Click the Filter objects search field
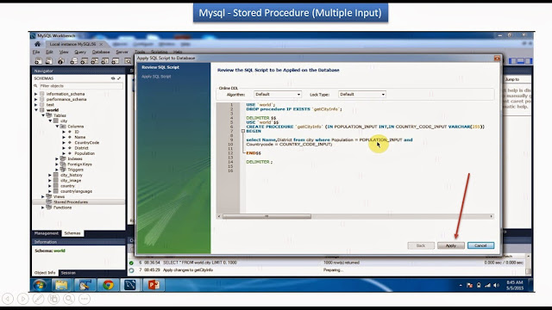This screenshot has height=310, width=552. coord(80,86)
